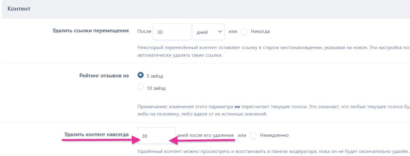Image resolution: width=410 pixels, height=156 pixels.
Task: Enable the "Никогда" checkbox
Action: point(244,31)
